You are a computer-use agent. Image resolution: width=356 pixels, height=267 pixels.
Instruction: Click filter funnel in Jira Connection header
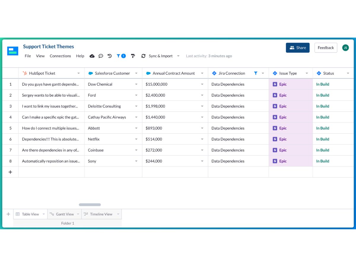[x=256, y=73]
